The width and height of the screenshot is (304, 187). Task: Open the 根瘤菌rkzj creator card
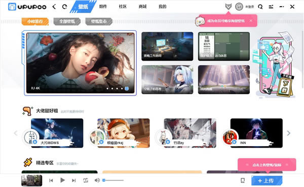(x=124, y=133)
